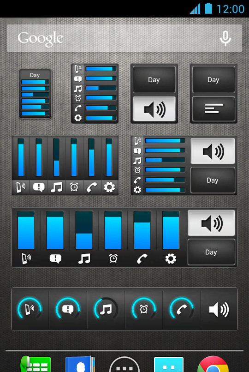The width and height of the screenshot is (249, 372).
Task: Tap ringer icon under the wide vertical bars
Action: point(26,258)
